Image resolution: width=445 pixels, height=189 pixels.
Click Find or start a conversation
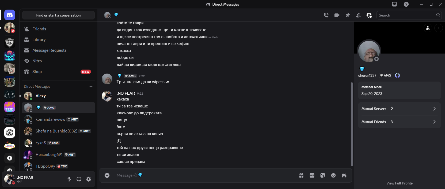58,15
